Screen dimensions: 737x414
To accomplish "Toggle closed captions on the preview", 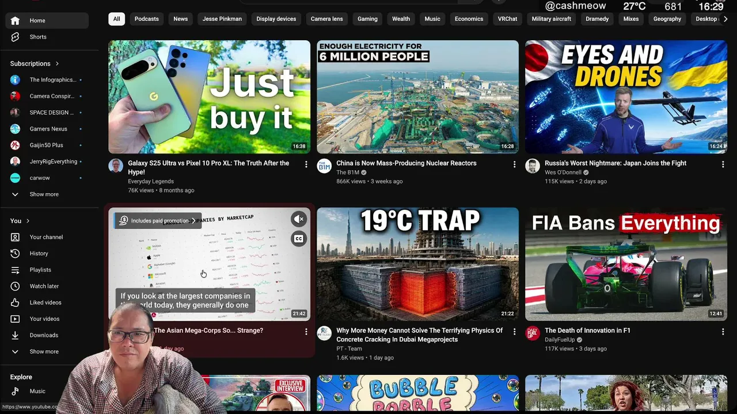I will [x=298, y=239].
